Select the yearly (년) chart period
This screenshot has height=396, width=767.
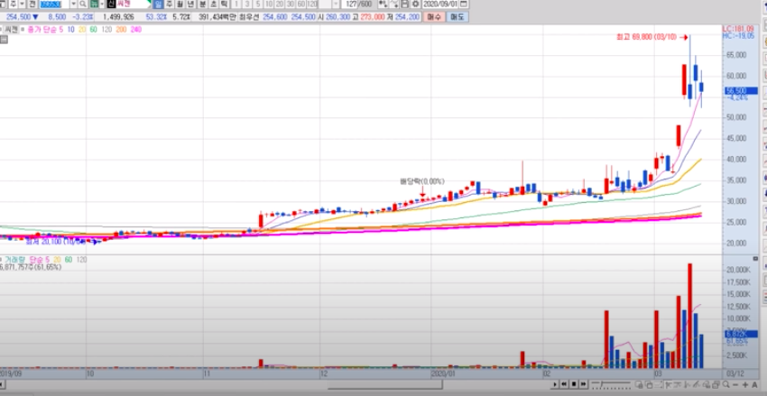[x=190, y=4]
